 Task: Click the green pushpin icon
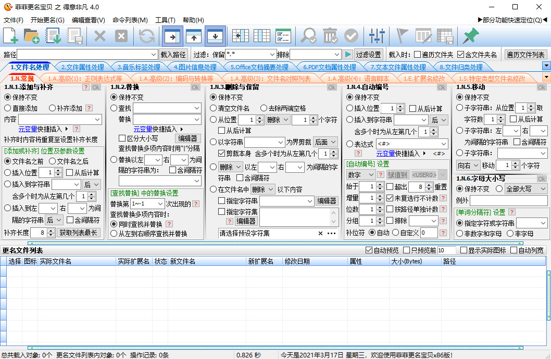click(x=470, y=36)
